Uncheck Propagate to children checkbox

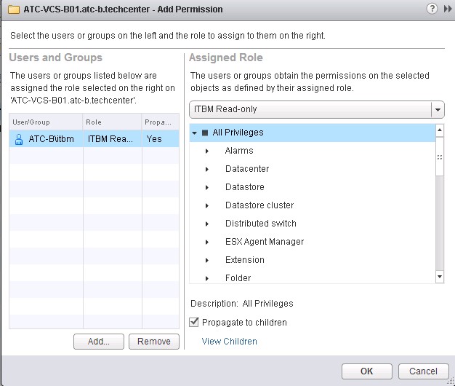click(x=194, y=323)
